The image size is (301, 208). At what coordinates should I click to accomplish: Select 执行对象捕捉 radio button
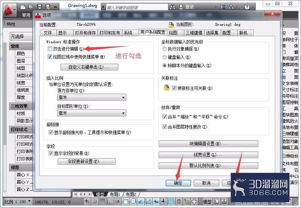click(x=164, y=49)
